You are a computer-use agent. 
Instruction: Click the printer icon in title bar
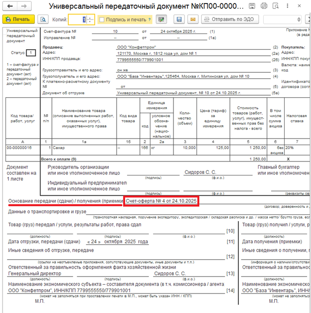coord(264,6)
